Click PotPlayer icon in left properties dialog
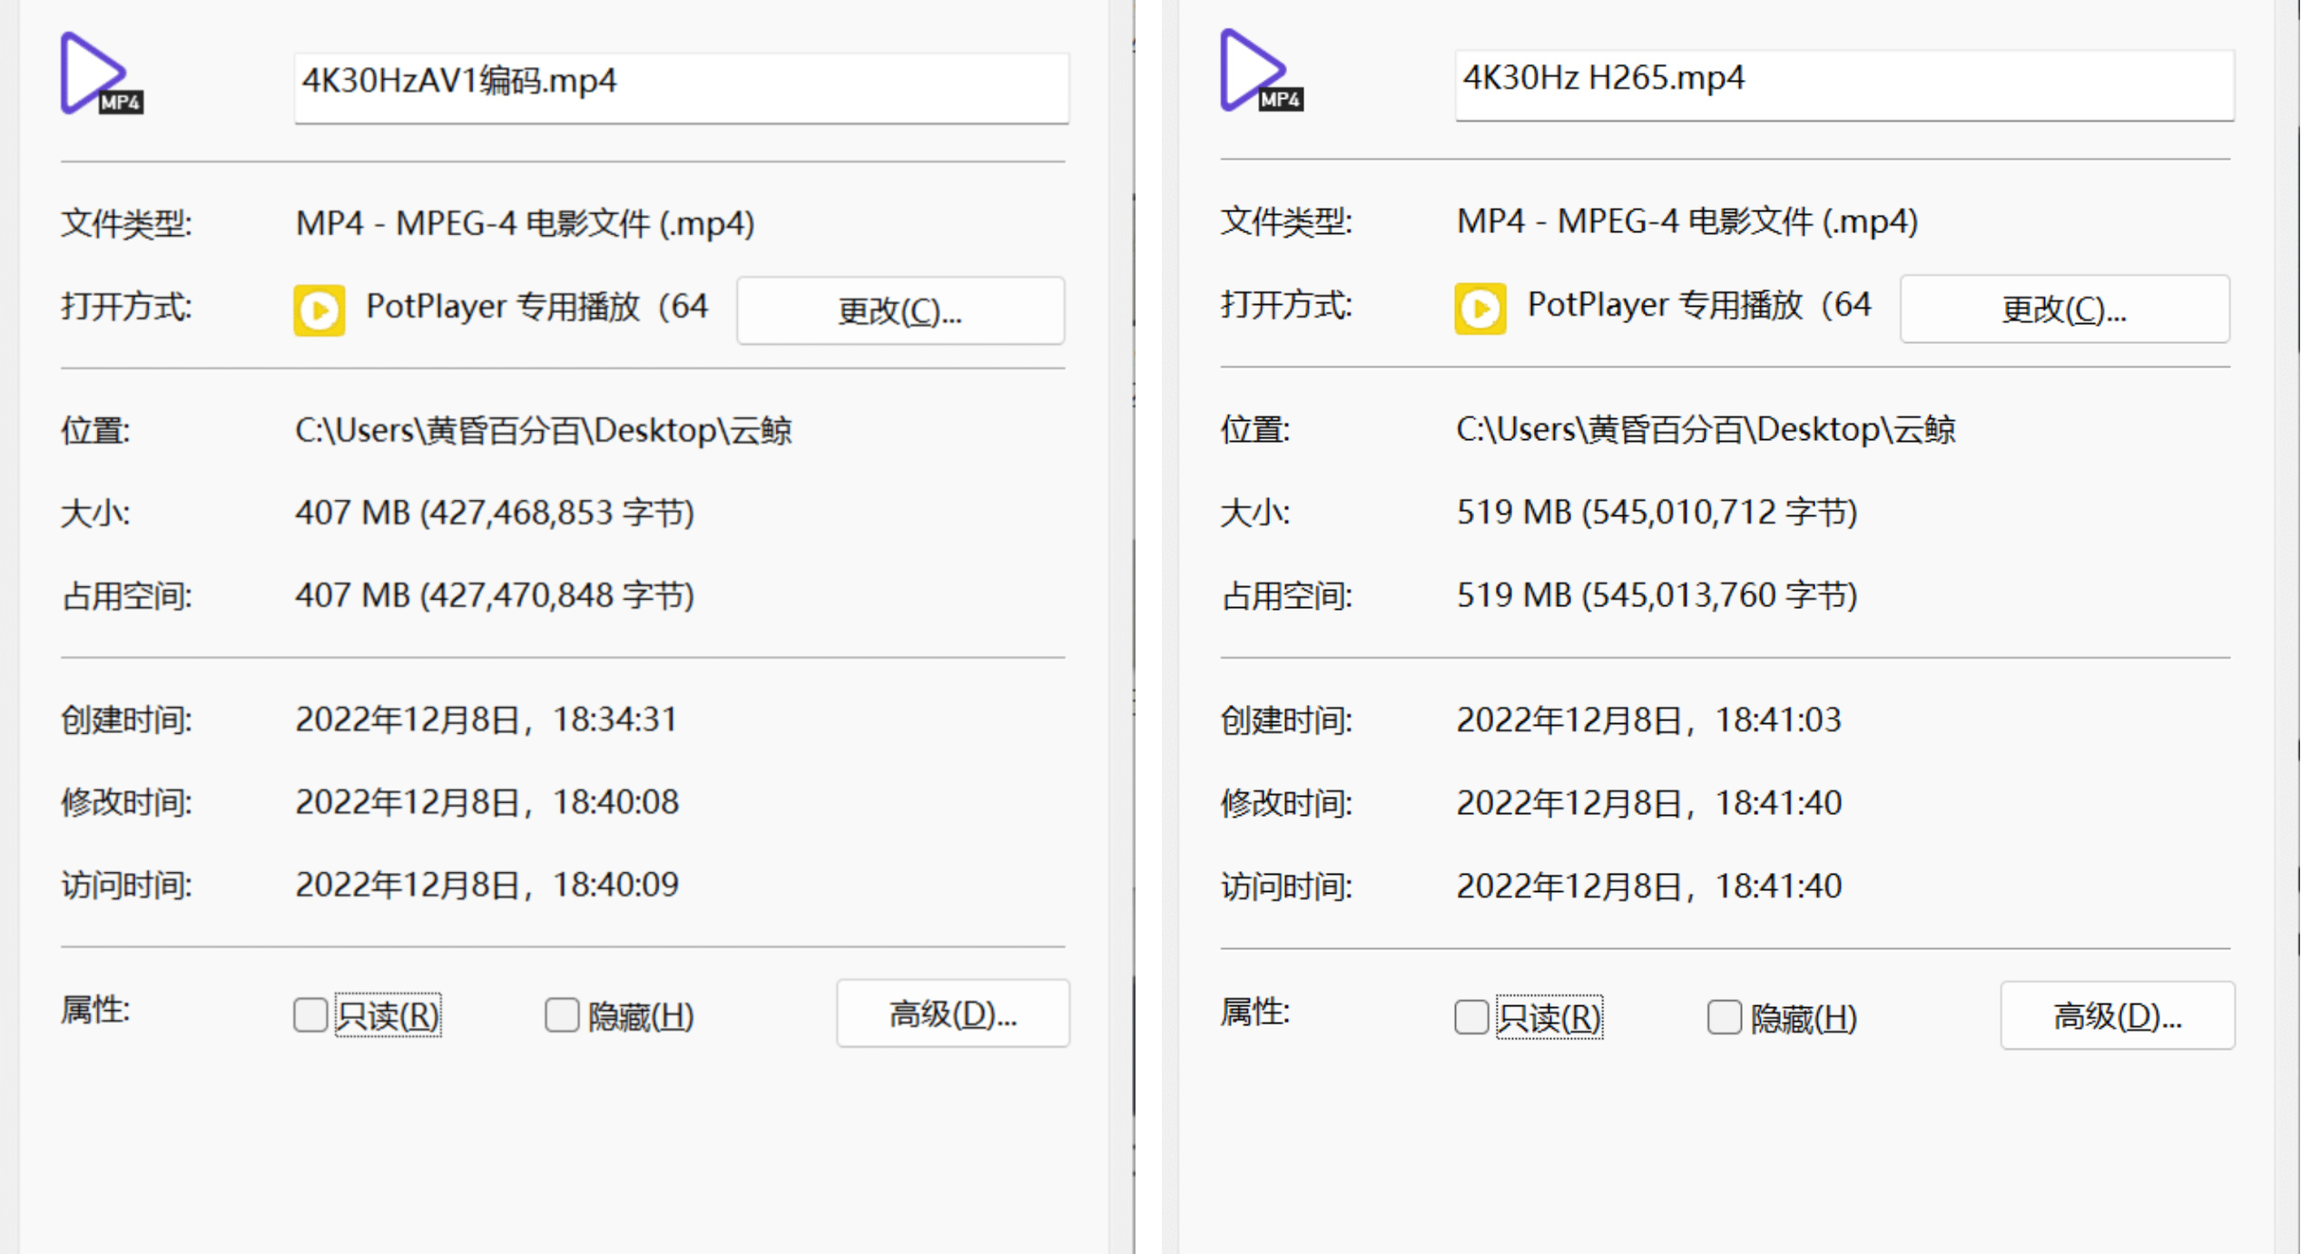 (319, 310)
